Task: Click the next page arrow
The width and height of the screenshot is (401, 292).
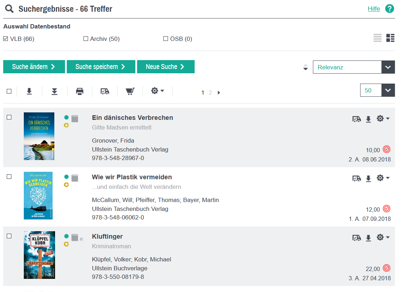Action: [219, 92]
